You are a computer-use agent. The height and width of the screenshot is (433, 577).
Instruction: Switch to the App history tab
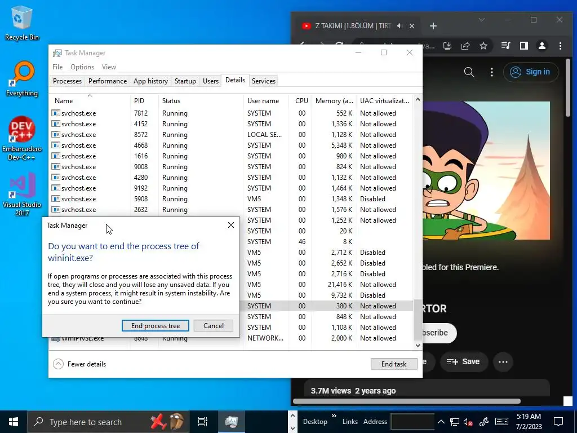[x=150, y=81]
